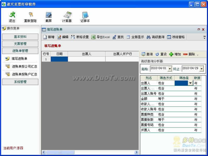208x156 pixels.
Task: Click the 退出 exit icon
Action: (12, 17)
